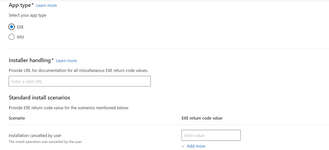Viewport: 329px width, 150px height.
Task: Click the EXE option label text
Action: point(20,27)
